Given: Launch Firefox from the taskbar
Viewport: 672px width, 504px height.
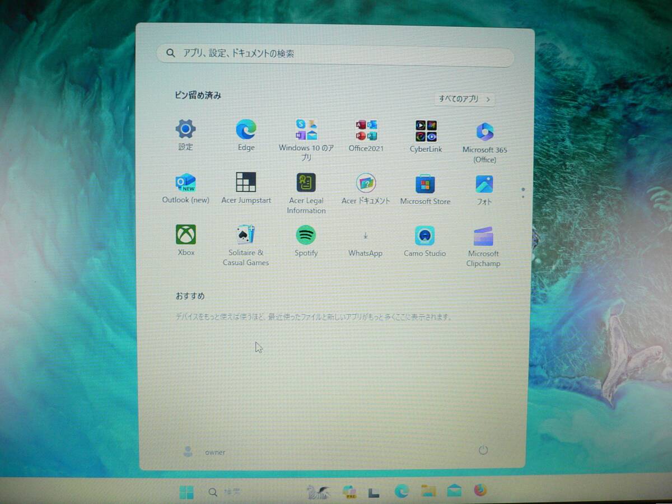Looking at the screenshot, I should point(480,491).
